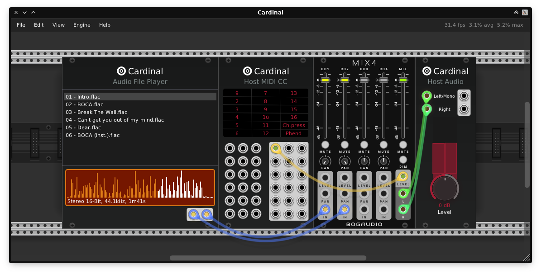The width and height of the screenshot is (541, 274).
Task: Mute the MIX4 master MIX output
Action: 402,145
